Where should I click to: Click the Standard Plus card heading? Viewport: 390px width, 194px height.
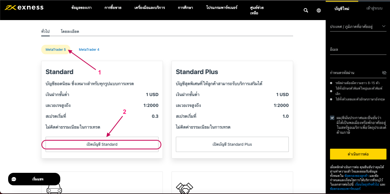197,72
